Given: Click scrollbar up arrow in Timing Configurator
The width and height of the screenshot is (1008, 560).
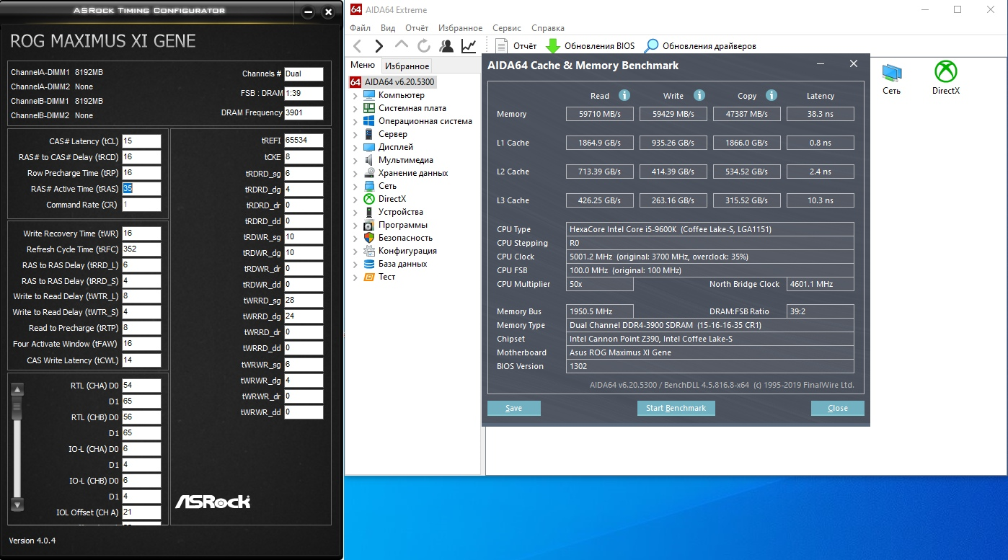Looking at the screenshot, I should point(18,389).
